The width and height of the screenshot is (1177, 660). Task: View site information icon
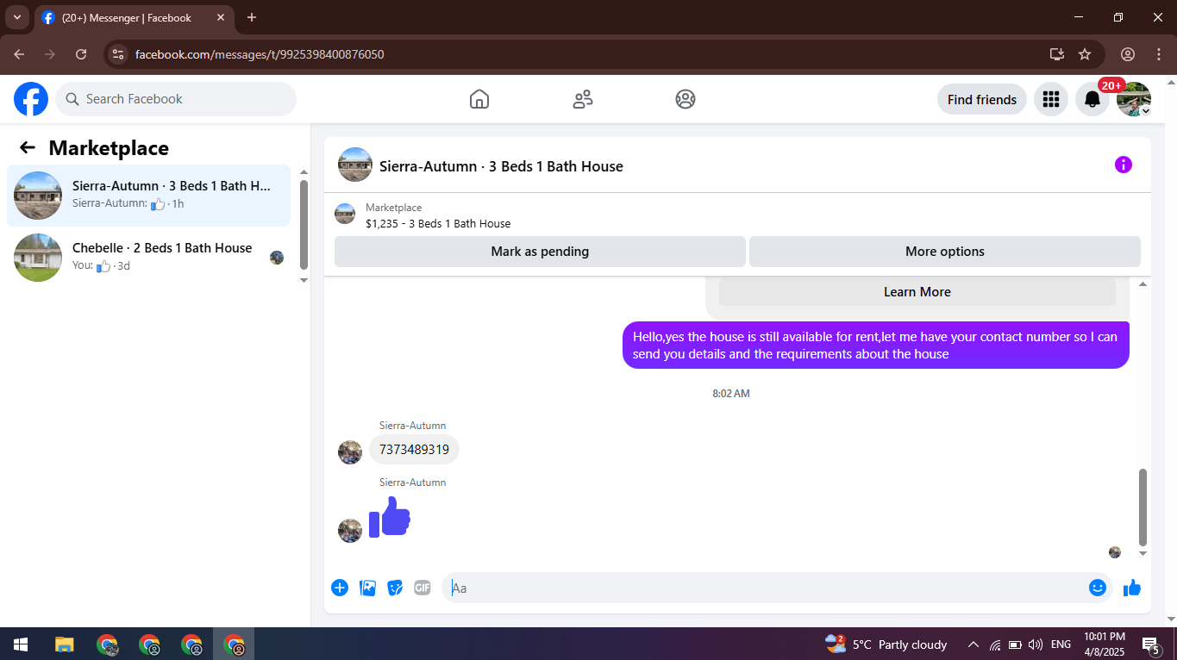118,54
